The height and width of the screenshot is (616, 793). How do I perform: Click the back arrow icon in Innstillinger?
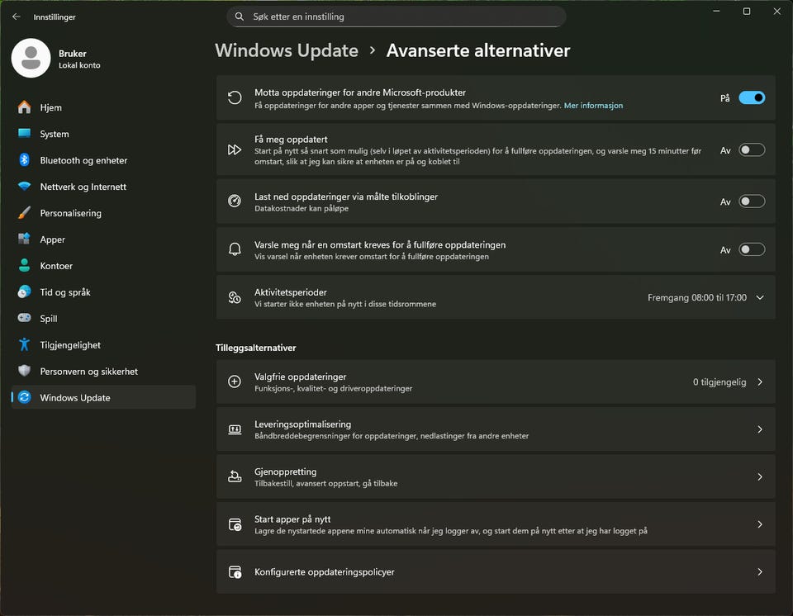(x=17, y=17)
